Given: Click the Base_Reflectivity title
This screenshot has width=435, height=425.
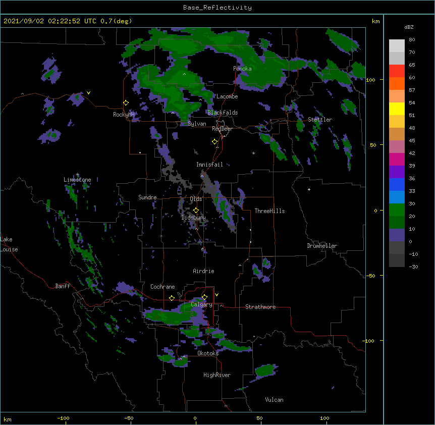Looking at the screenshot, I should click(x=217, y=8).
